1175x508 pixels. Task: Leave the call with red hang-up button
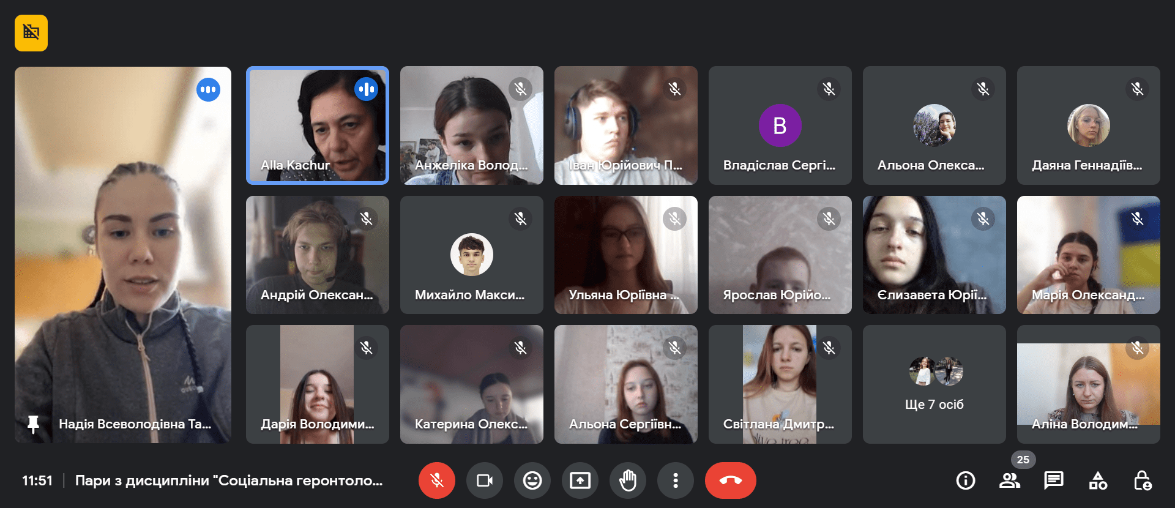point(730,480)
